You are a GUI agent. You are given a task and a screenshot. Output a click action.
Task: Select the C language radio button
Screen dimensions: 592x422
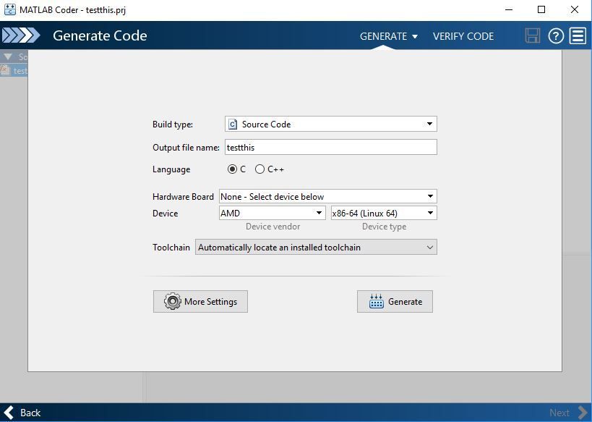(232, 169)
